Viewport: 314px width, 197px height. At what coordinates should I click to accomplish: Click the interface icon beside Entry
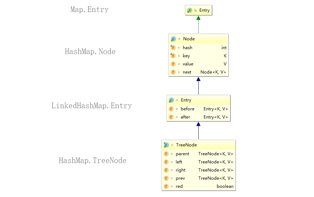tap(189, 11)
